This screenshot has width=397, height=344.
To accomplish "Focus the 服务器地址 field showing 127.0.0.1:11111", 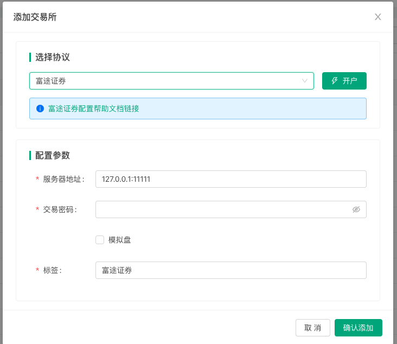I will (230, 179).
